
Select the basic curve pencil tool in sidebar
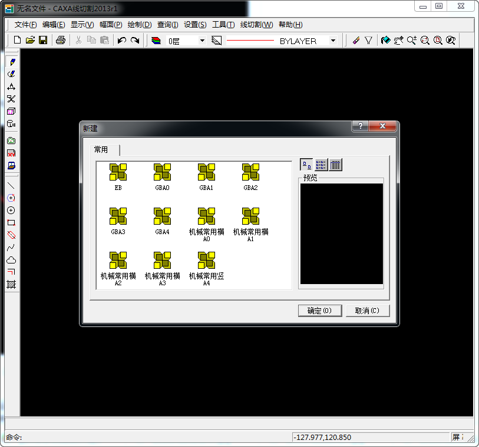[x=12, y=62]
